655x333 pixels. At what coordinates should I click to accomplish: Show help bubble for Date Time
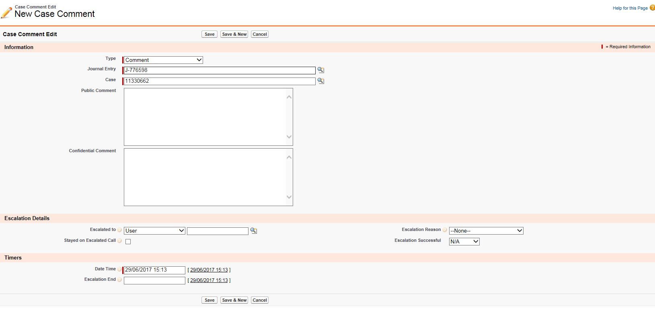click(119, 269)
